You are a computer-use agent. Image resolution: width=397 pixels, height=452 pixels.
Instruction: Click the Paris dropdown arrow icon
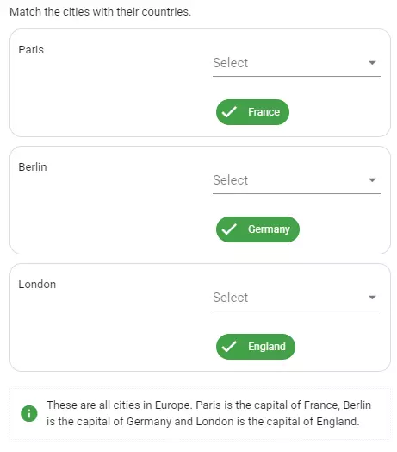coord(372,63)
